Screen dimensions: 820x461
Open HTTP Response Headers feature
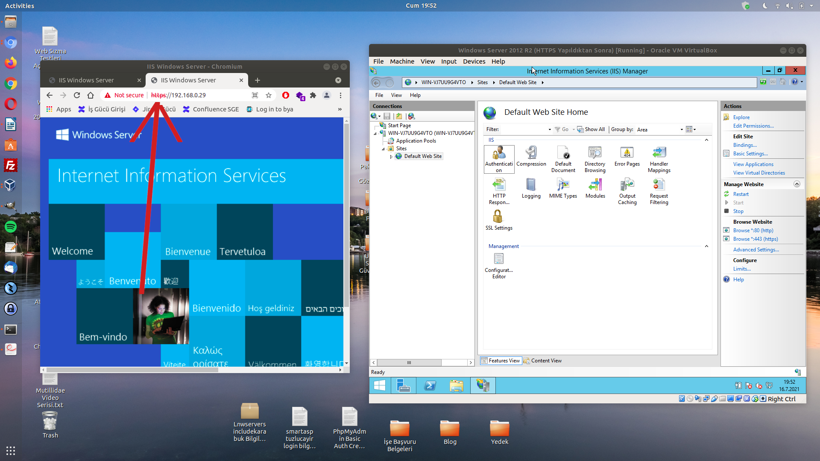pyautogui.click(x=499, y=191)
